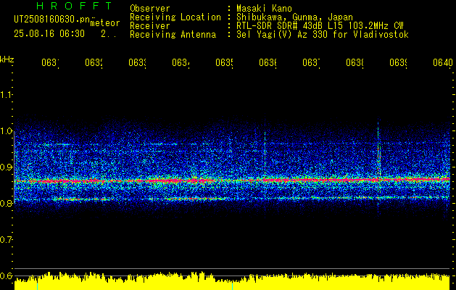Select the 3el Yagi(V) Az 330 text
The width and height of the screenshot is (456, 290).
click(x=323, y=35)
